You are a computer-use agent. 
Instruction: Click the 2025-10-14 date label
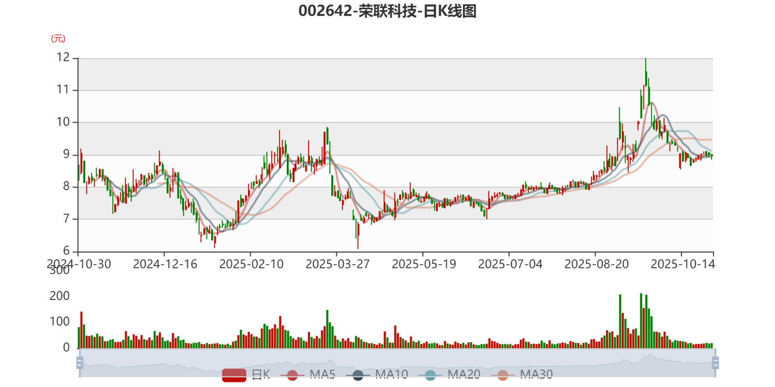click(x=682, y=264)
